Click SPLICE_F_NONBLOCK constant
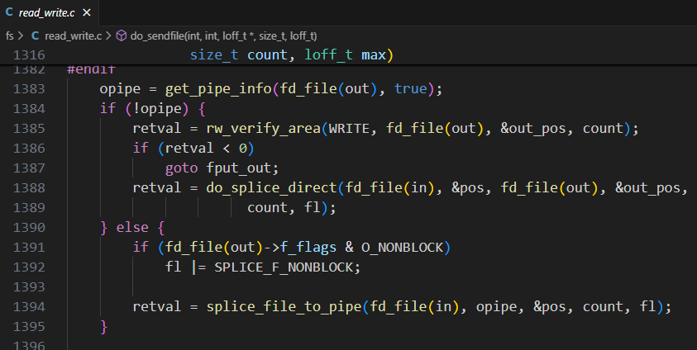Image resolution: width=697 pixels, height=350 pixels. click(284, 267)
